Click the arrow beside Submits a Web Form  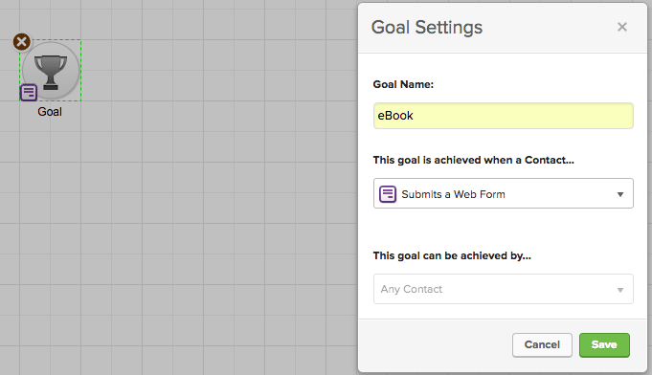click(620, 194)
